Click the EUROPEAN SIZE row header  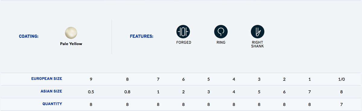pyautogui.click(x=47, y=79)
